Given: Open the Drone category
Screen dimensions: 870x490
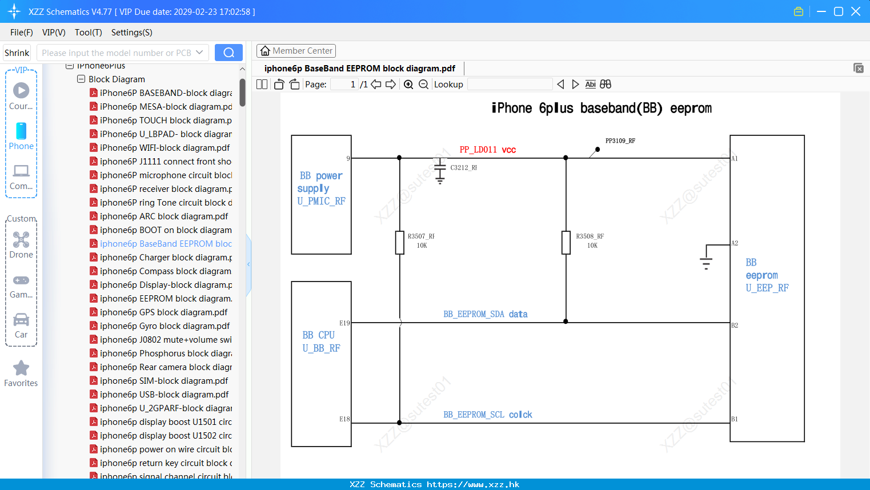Looking at the screenshot, I should click(21, 245).
